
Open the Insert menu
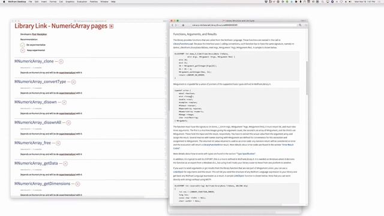tap(44, 1)
